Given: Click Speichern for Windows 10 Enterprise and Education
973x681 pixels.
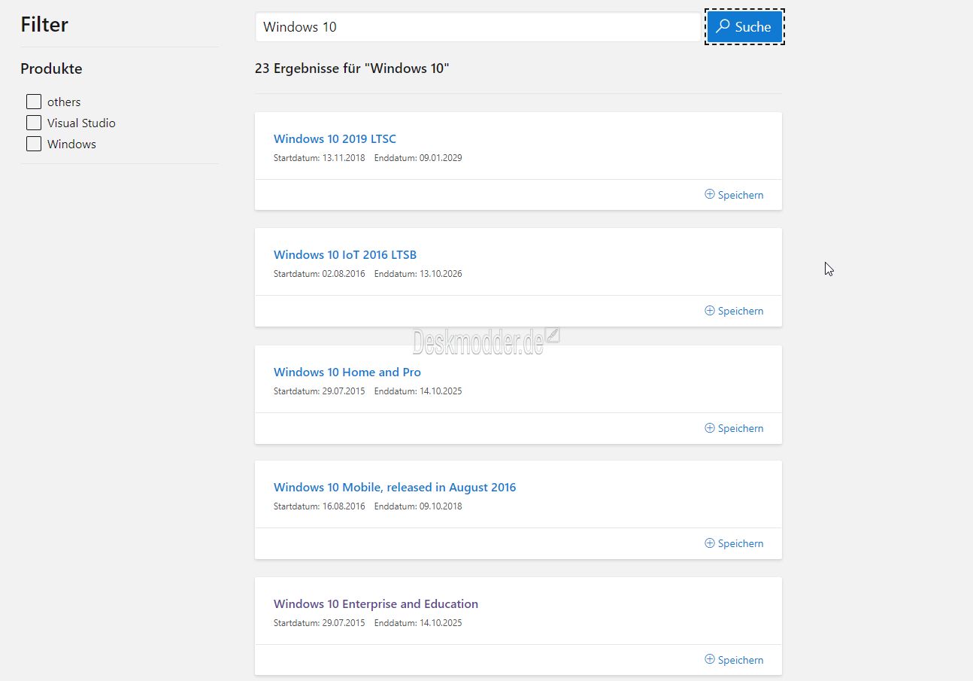Looking at the screenshot, I should 734,660.
